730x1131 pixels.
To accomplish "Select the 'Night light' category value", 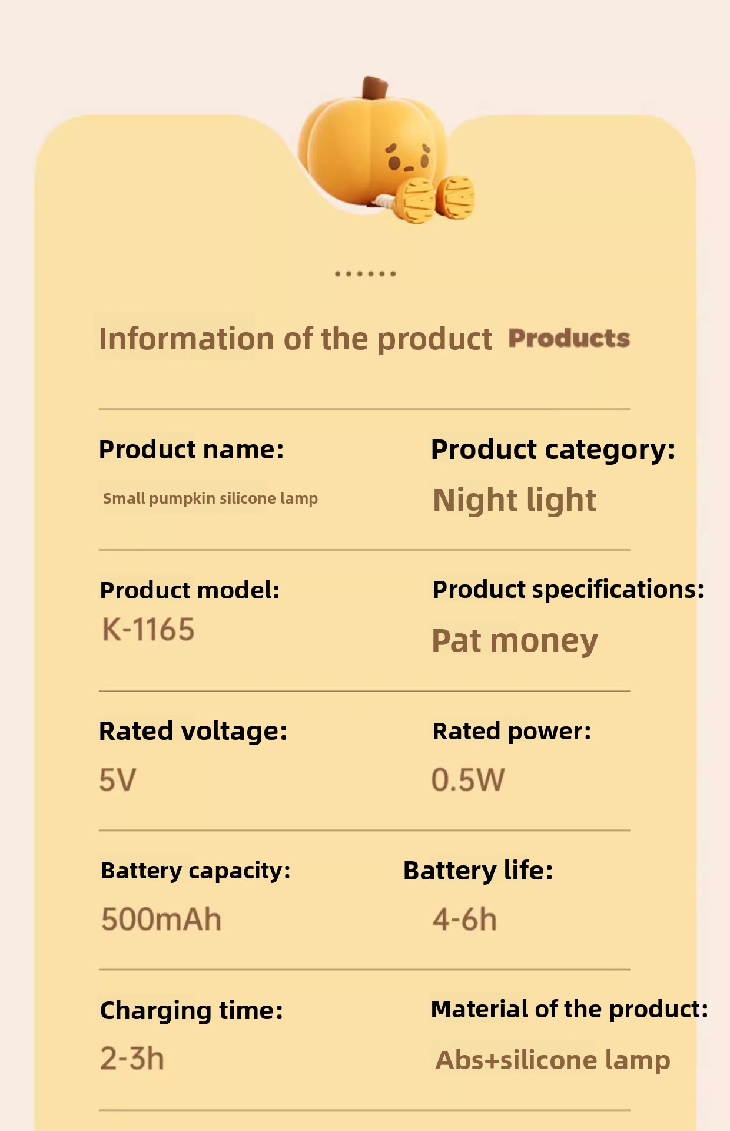I will (515, 500).
